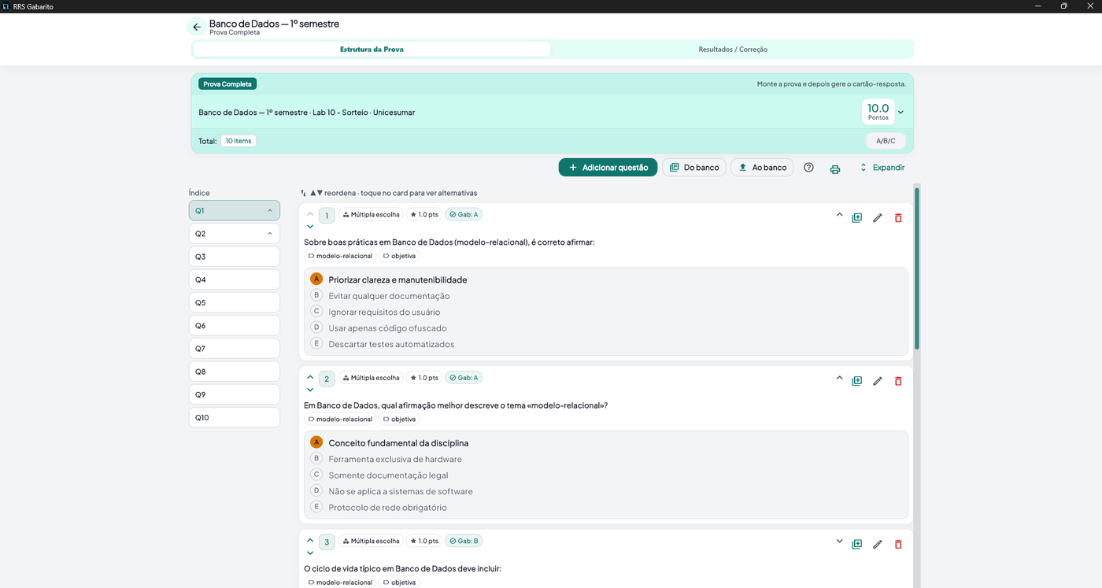Duplicate question 2 with the copy-plus icon
This screenshot has width=1102, height=588.
(857, 381)
